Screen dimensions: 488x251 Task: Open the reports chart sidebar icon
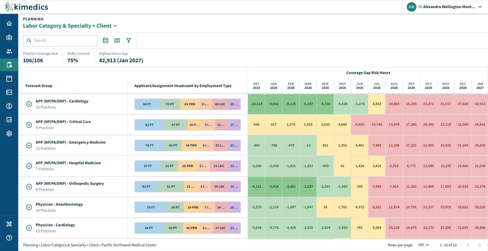pos(9,120)
